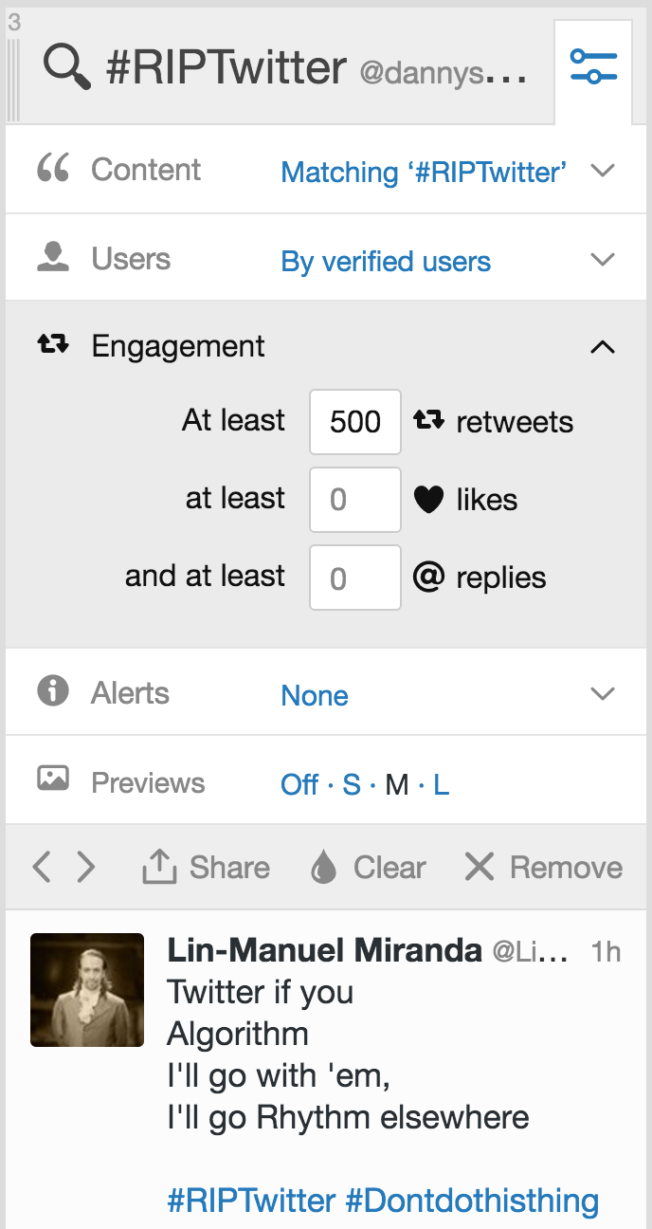Click the minimum replies input field

pos(355,577)
